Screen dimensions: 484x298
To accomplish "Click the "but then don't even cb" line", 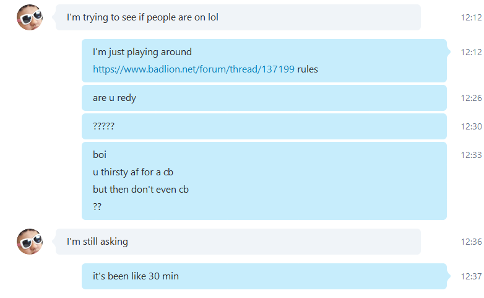I will tap(140, 189).
